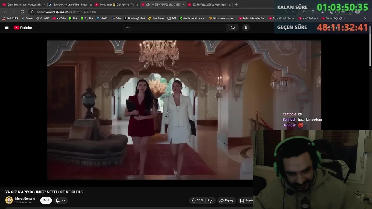Open the YouTube hamburger guide menu
372x209 pixels.
tap(7, 28)
